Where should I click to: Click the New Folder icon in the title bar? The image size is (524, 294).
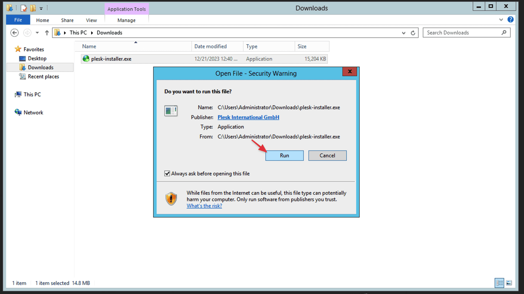[x=33, y=8]
